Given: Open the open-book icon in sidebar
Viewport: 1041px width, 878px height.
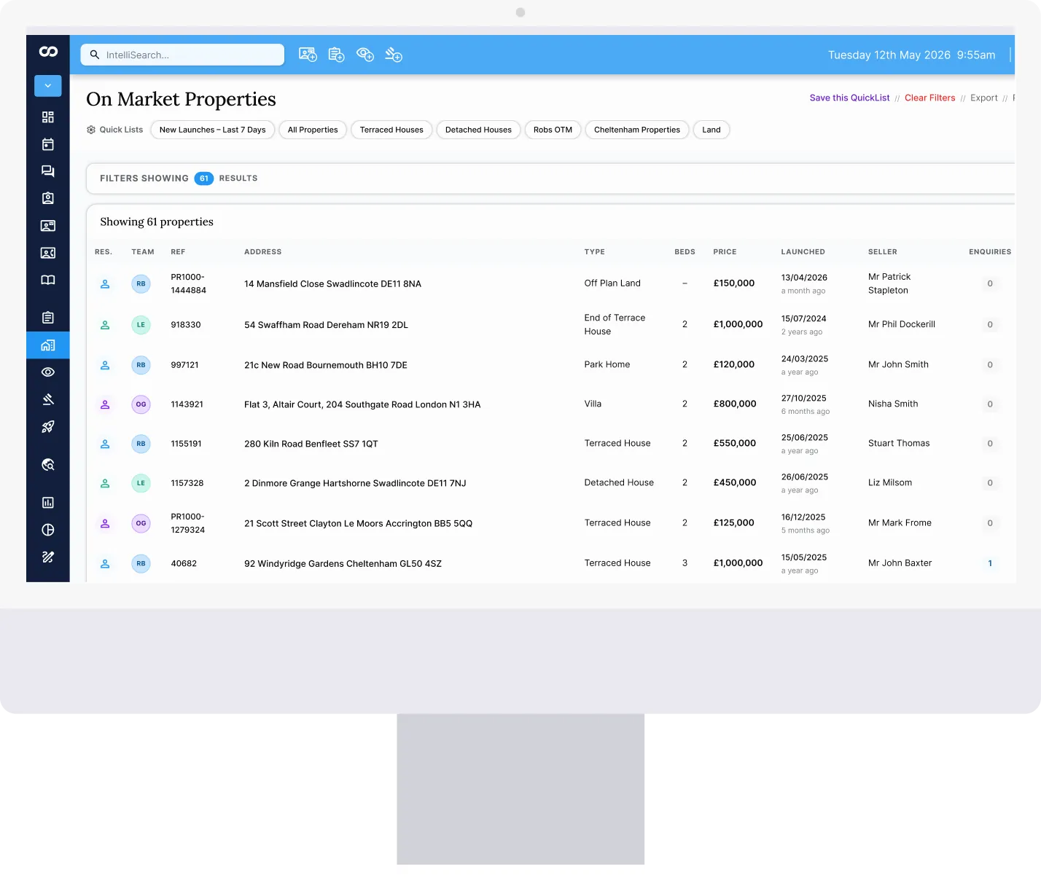Looking at the screenshot, I should pos(48,280).
